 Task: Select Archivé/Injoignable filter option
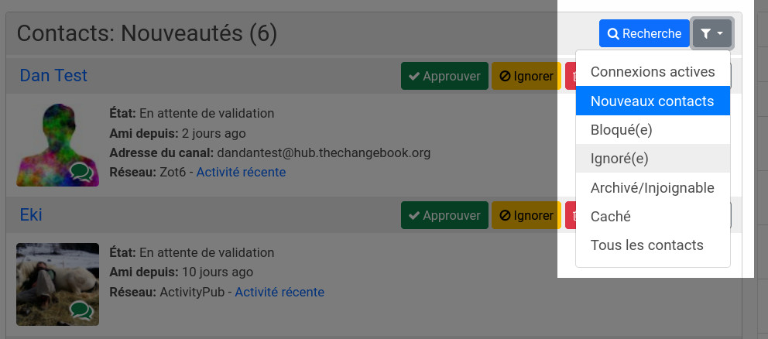tap(653, 187)
